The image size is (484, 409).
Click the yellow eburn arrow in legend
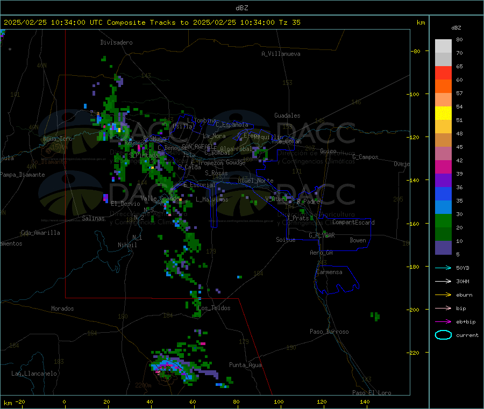point(443,295)
